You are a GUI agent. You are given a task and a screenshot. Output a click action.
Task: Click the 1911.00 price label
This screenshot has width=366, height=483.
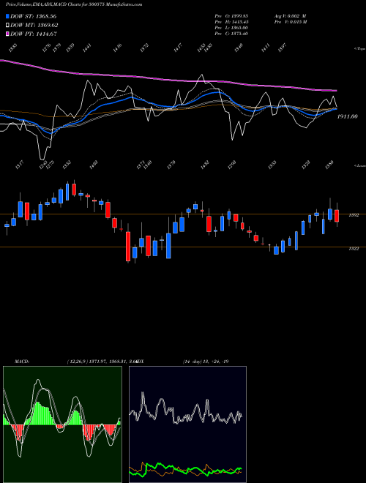(347, 116)
